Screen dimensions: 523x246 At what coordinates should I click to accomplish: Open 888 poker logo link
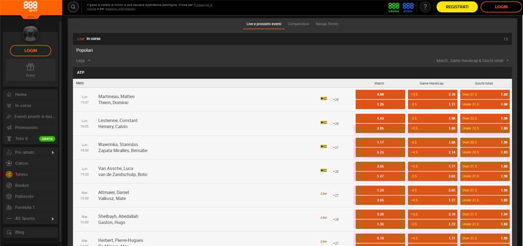click(x=408, y=7)
